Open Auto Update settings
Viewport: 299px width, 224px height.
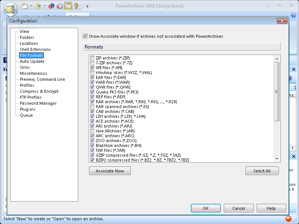[32, 61]
